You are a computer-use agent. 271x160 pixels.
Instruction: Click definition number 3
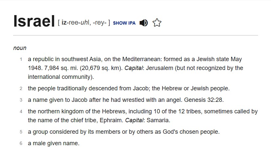(21, 100)
